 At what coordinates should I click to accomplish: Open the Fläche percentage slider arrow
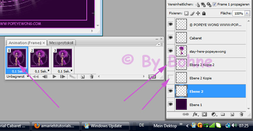[x=247, y=13]
